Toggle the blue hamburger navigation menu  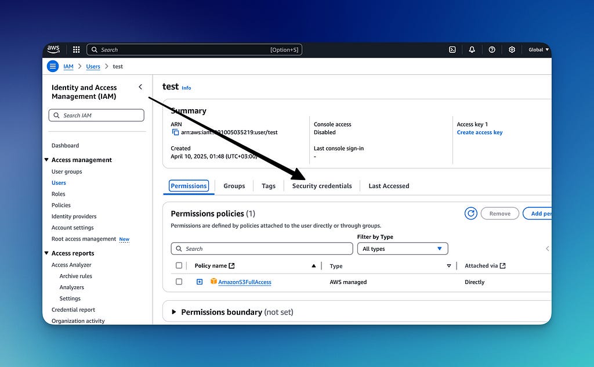pos(53,66)
